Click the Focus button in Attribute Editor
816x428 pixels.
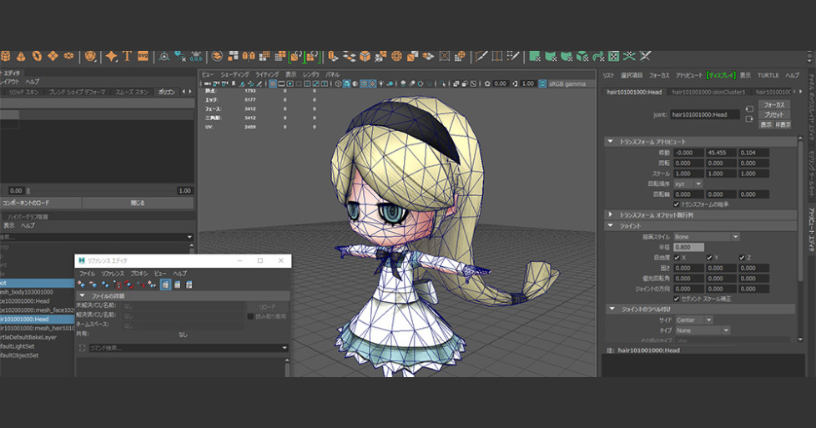[773, 104]
